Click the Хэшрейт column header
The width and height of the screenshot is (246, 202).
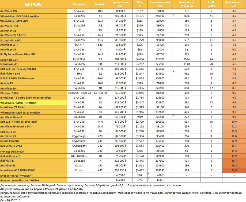pyautogui.click(x=100, y=4)
